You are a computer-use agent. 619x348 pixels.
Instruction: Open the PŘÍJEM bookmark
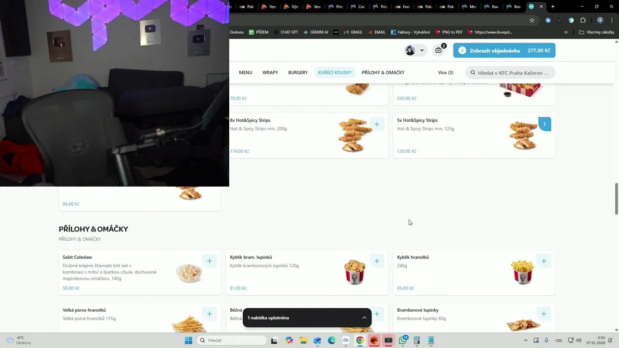pos(259,32)
